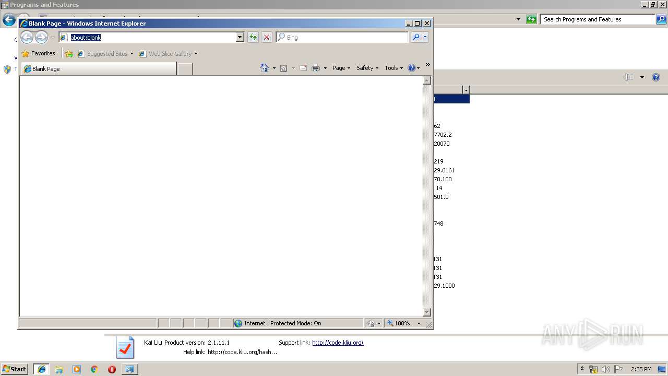Click the Home page house icon
Viewport: 668px width, 376px height.
(265, 68)
